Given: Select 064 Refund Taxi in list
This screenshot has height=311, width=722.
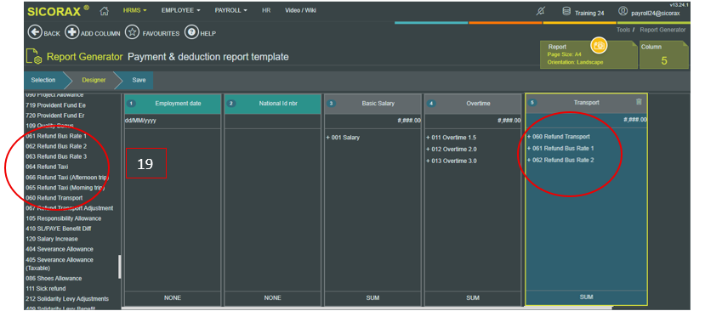Looking at the screenshot, I should click(47, 167).
